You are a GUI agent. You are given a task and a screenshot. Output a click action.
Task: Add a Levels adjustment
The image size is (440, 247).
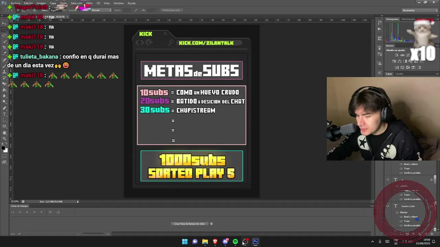click(x=402, y=55)
